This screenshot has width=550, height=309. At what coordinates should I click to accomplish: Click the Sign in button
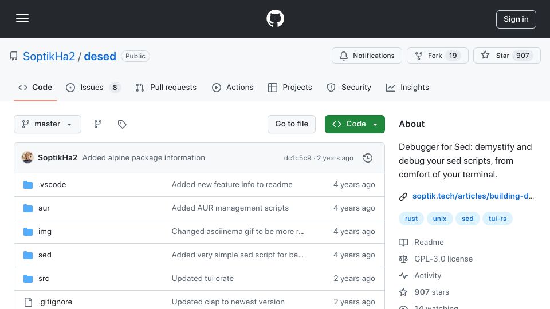tap(516, 19)
